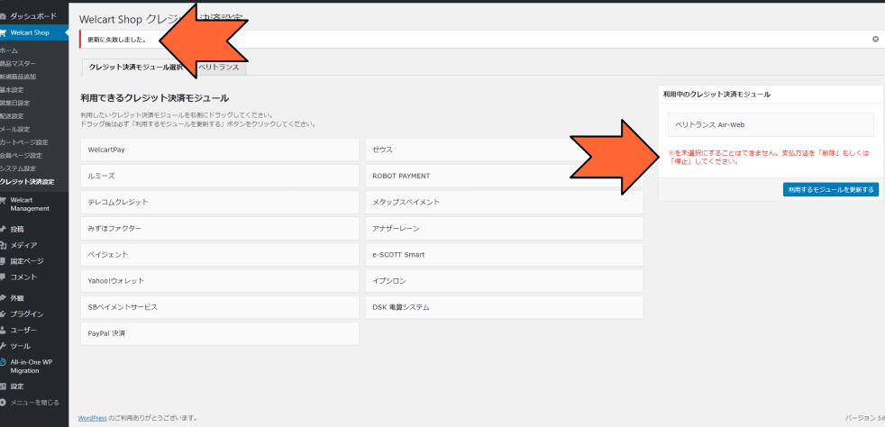Click the プラグイン plug icon
Viewport: 885px width, 427px height.
click(x=3, y=313)
